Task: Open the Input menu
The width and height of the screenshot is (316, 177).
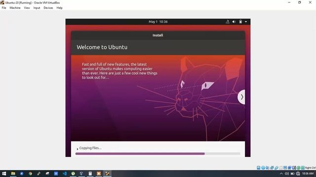Action: 37,8
